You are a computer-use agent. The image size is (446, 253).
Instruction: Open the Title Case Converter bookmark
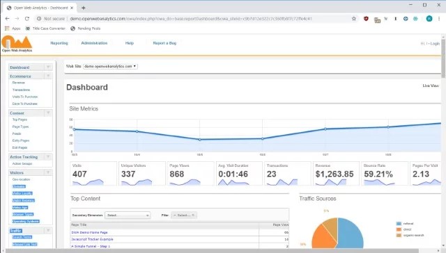45,28
